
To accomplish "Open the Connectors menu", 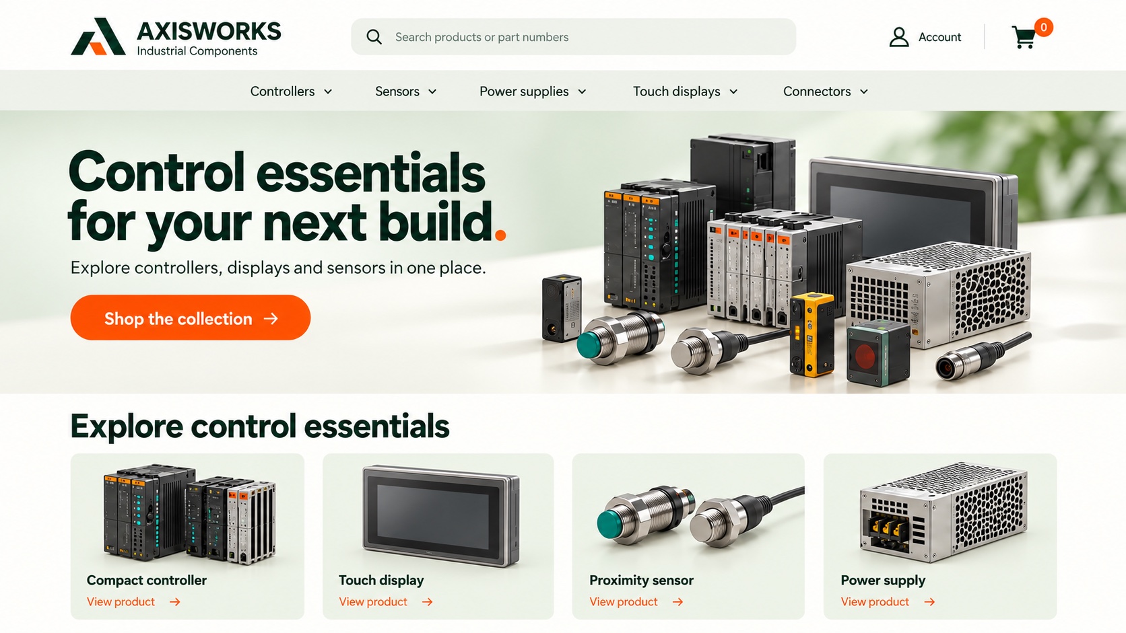I will click(826, 91).
